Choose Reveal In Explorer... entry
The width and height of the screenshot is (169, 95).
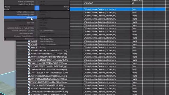click(47, 42)
